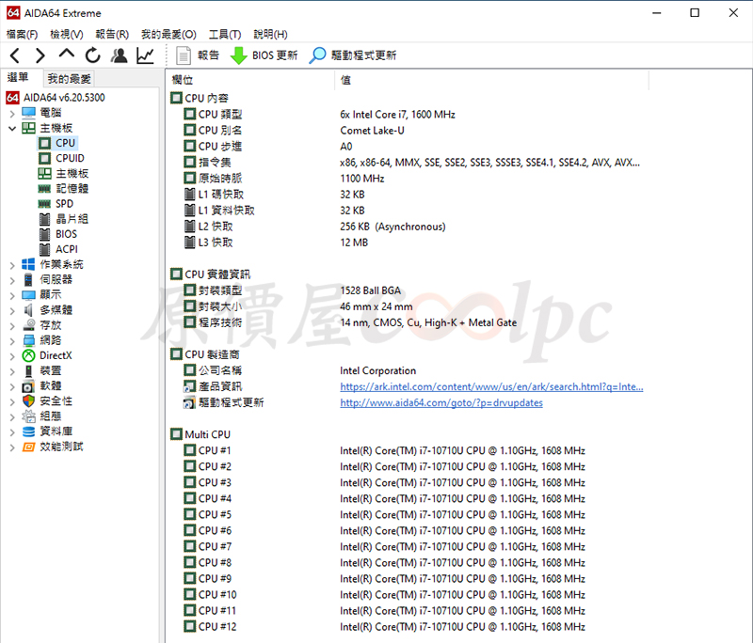
Task: Click the 網路 network icon
Action: pyautogui.click(x=29, y=340)
